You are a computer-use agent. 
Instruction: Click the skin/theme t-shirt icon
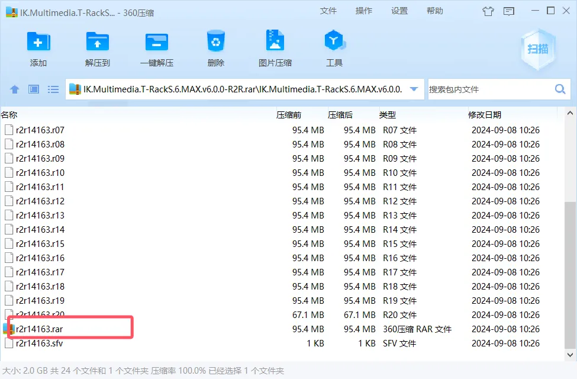point(488,11)
